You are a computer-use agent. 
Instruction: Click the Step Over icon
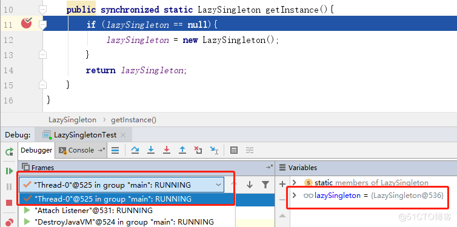pos(135,150)
